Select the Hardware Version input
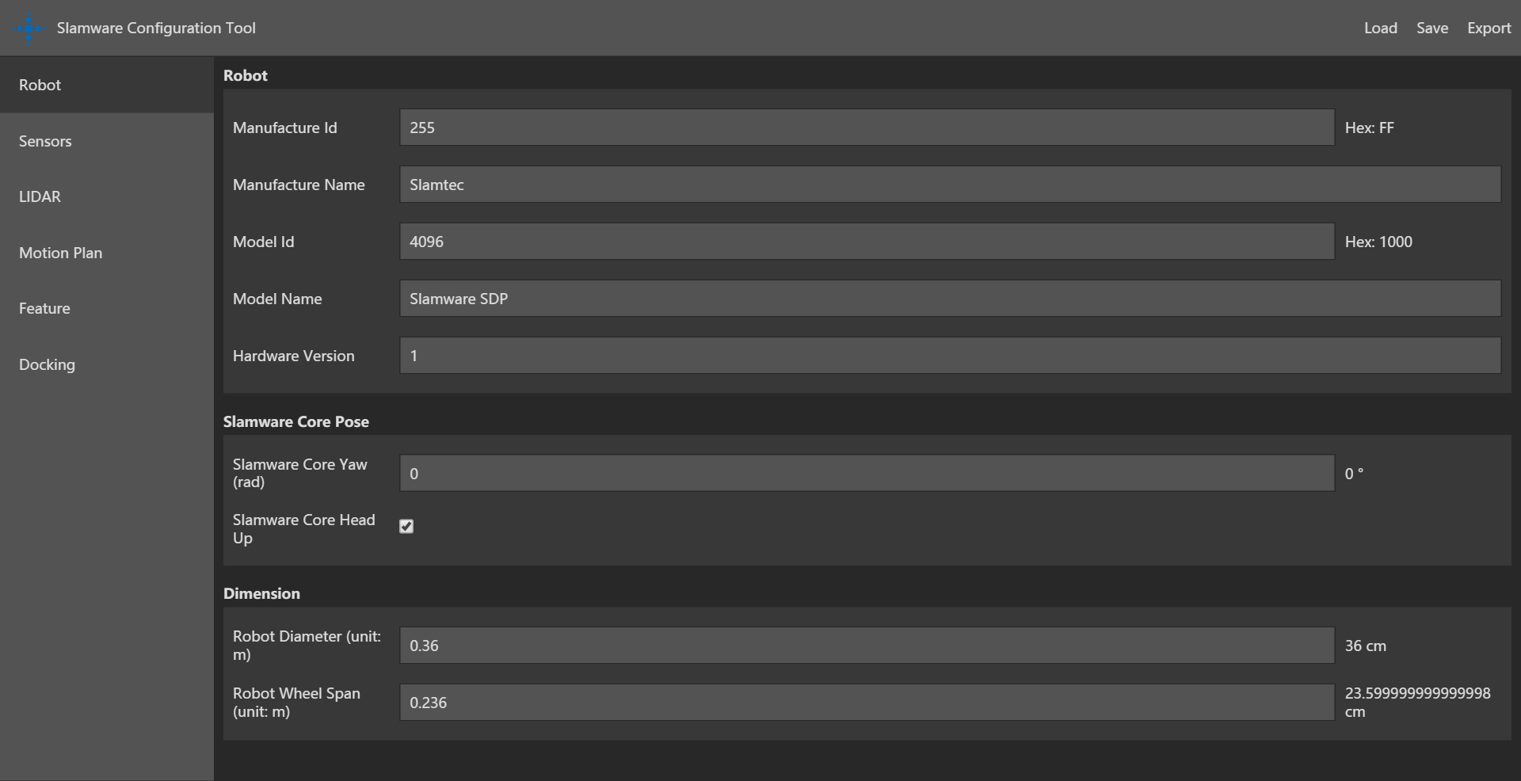The image size is (1521, 781). (950, 356)
